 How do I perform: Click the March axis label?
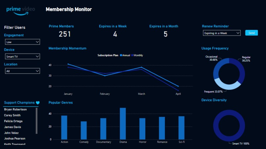coord(142,94)
